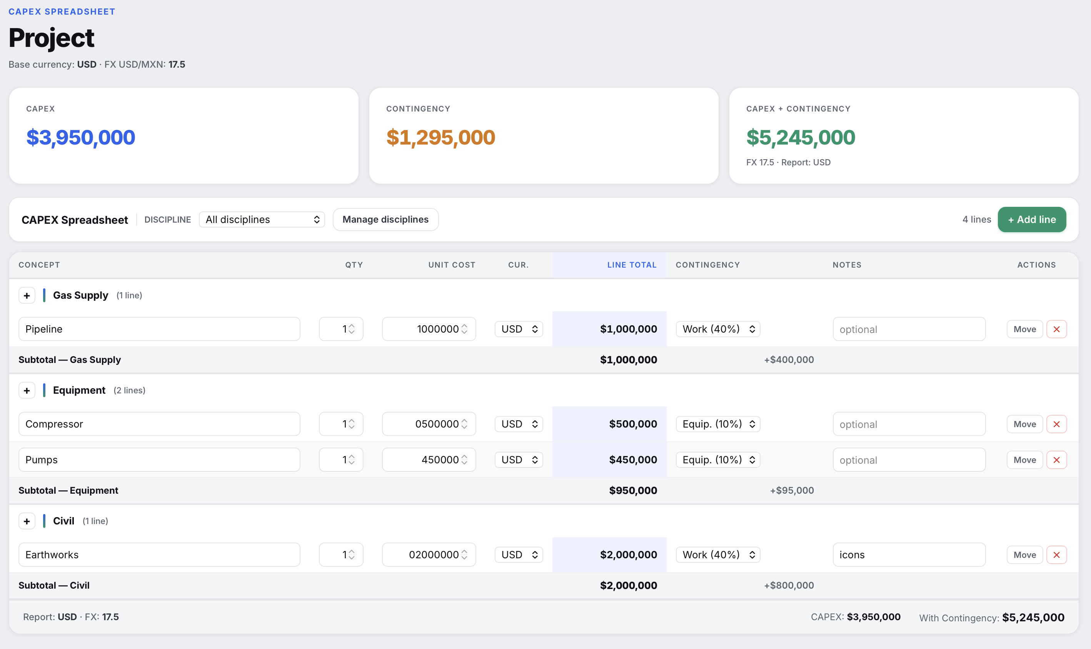The height and width of the screenshot is (649, 1091).
Task: Open the All disciplines filter dropdown
Action: [262, 220]
